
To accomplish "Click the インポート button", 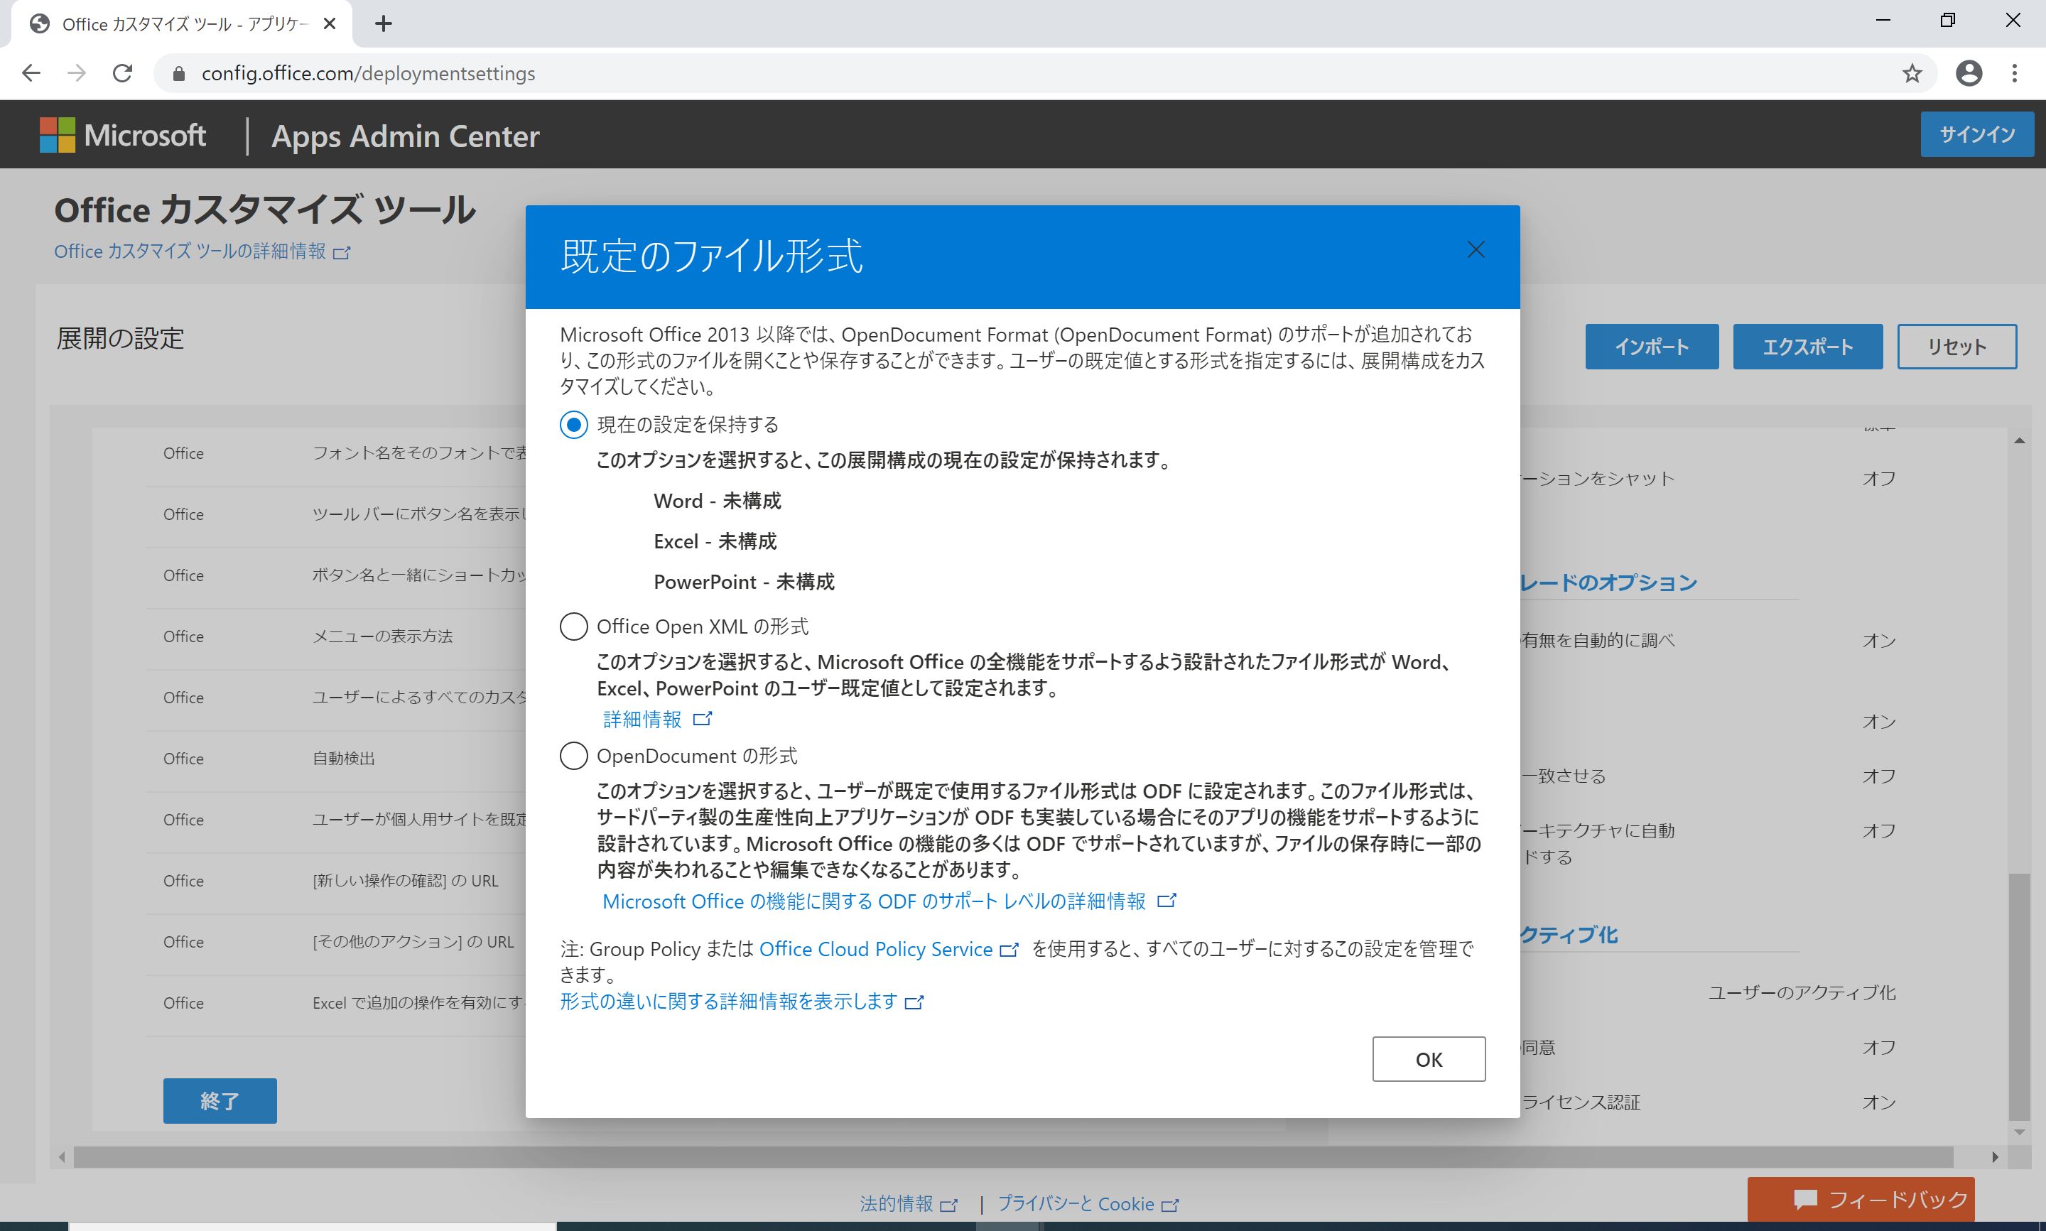I will tap(1651, 347).
